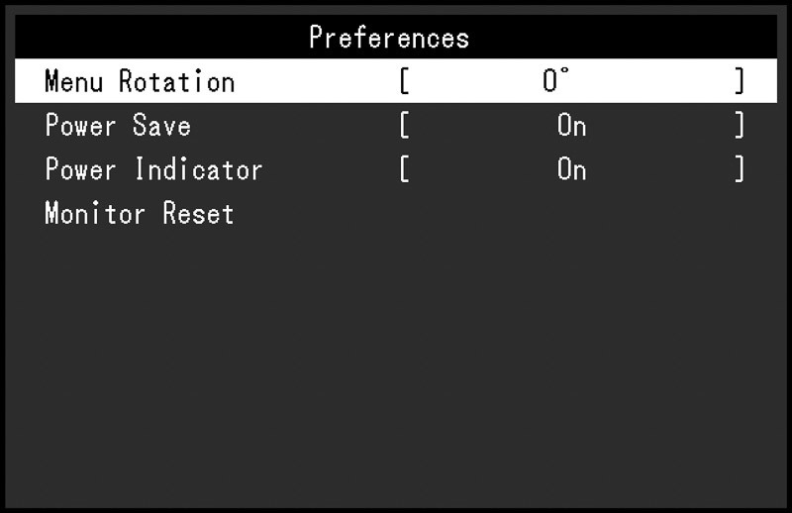
Task: Click the right bracket in Power Indicator row
Action: pos(740,168)
